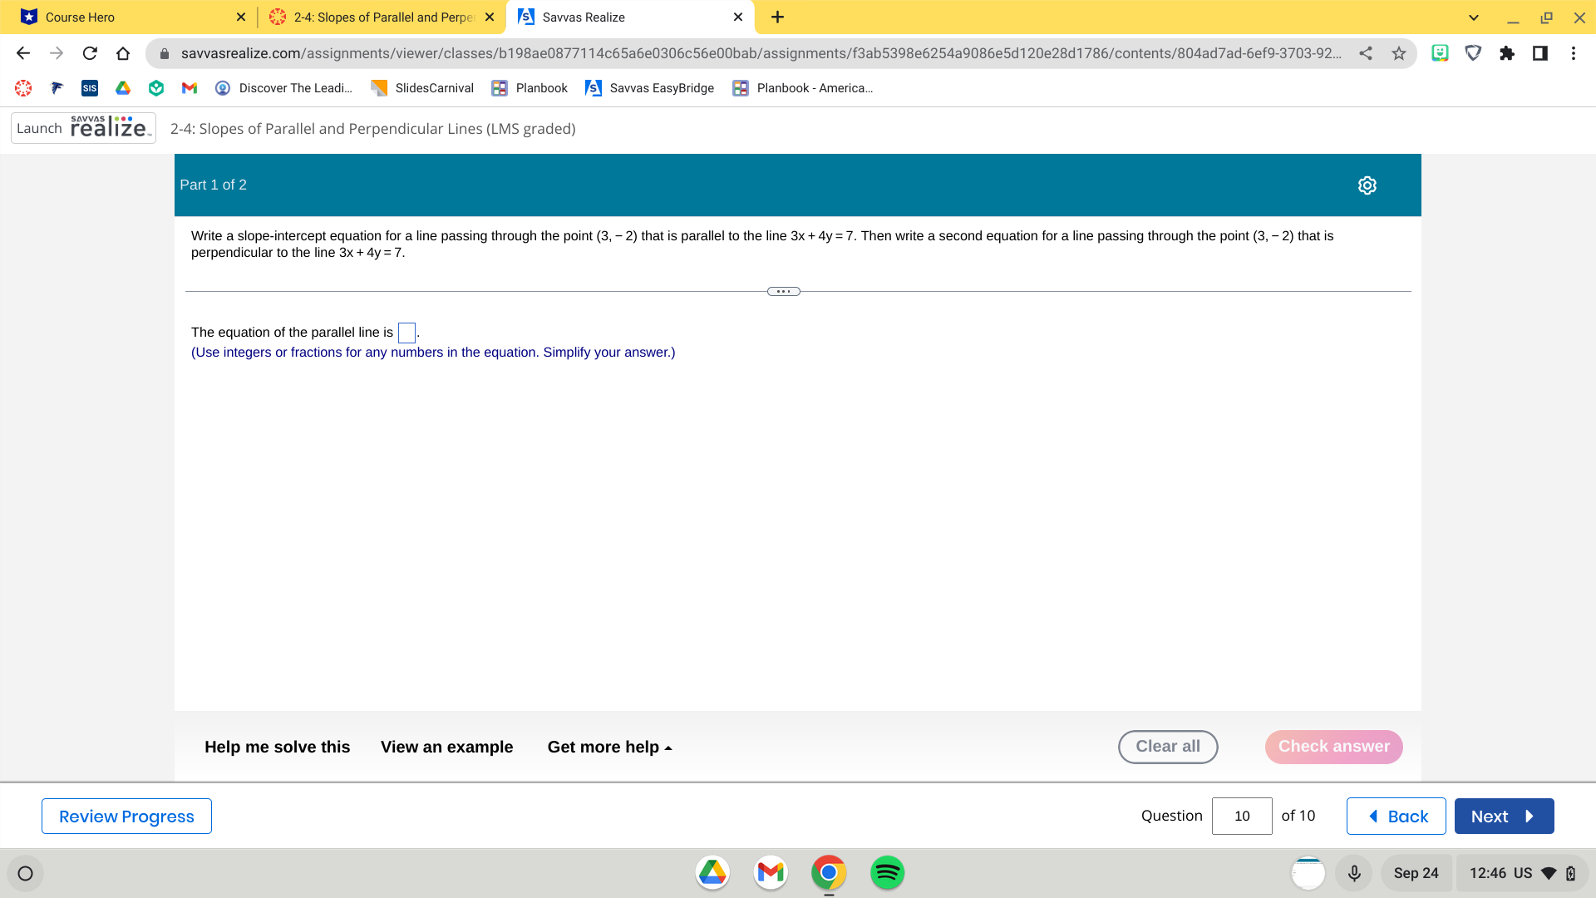Open the Canvas bookmark icon on bookmarks bar
Viewport: 1596px width, 898px height.
(x=22, y=87)
